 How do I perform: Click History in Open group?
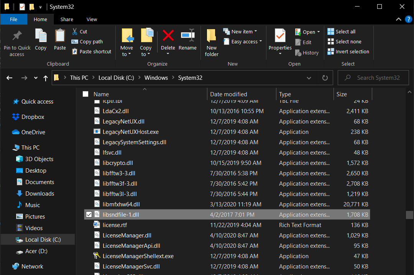307,53
